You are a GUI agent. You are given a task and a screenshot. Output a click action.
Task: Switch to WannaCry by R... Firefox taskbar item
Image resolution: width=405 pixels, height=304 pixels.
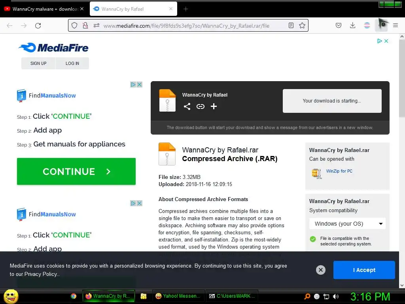click(108, 296)
